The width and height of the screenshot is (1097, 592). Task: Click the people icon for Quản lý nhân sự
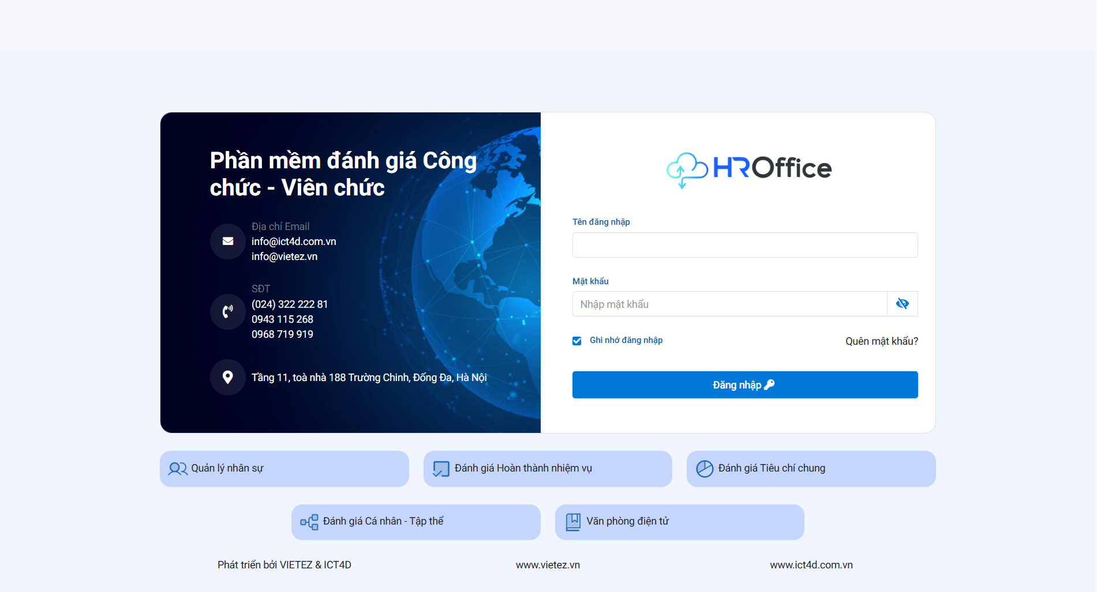pos(178,469)
